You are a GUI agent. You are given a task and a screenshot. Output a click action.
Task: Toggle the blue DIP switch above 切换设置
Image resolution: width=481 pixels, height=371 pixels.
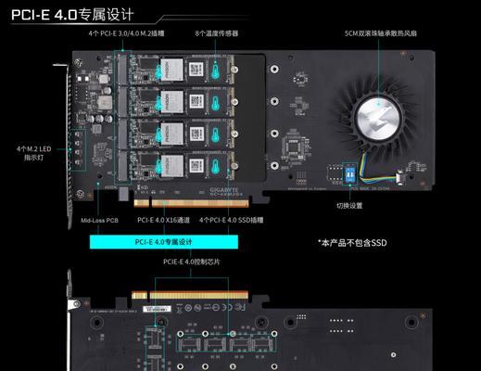(350, 174)
